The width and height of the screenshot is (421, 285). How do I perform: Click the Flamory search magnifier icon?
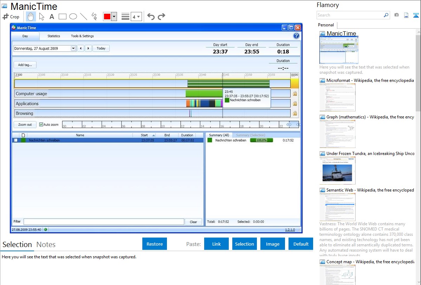pyautogui.click(x=386, y=15)
